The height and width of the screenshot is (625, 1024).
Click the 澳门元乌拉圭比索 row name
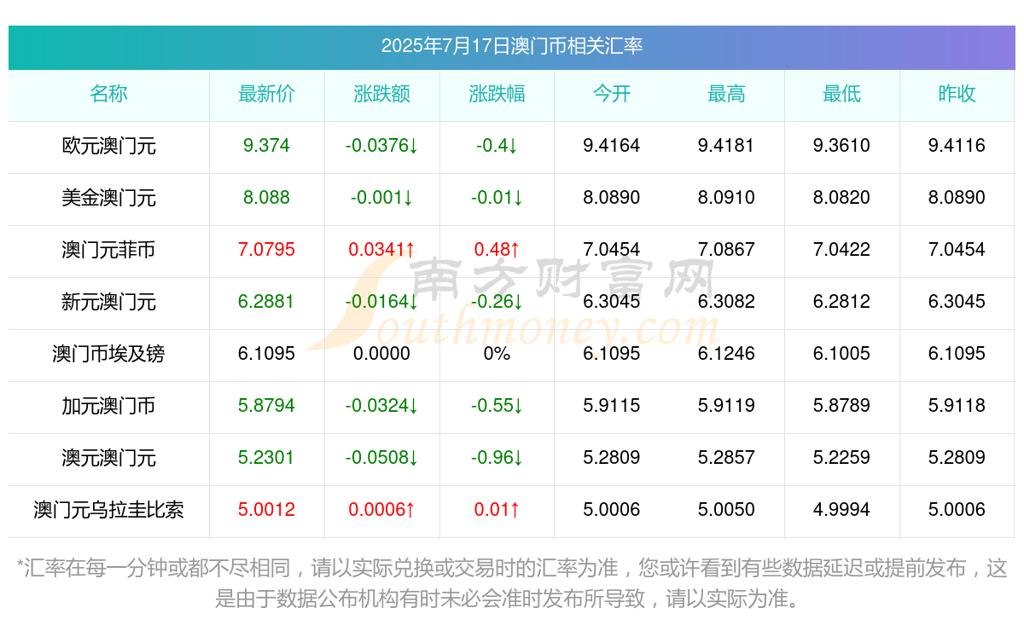(x=109, y=510)
